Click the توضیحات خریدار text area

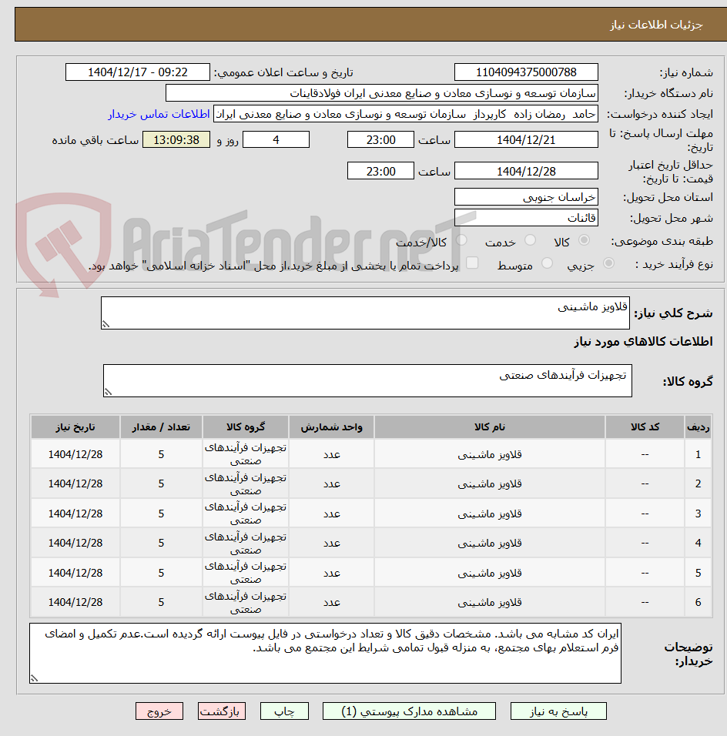pyautogui.click(x=325, y=653)
